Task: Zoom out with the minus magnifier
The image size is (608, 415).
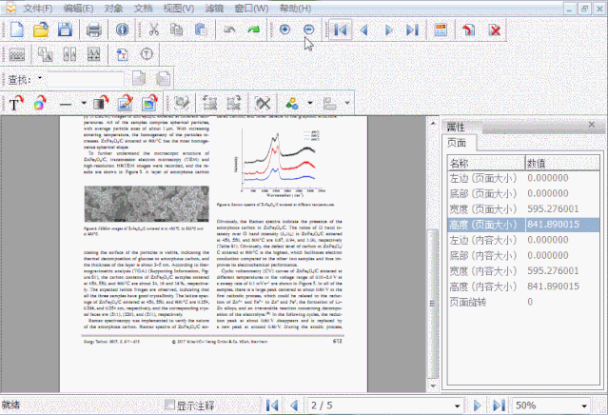Action: [x=308, y=30]
